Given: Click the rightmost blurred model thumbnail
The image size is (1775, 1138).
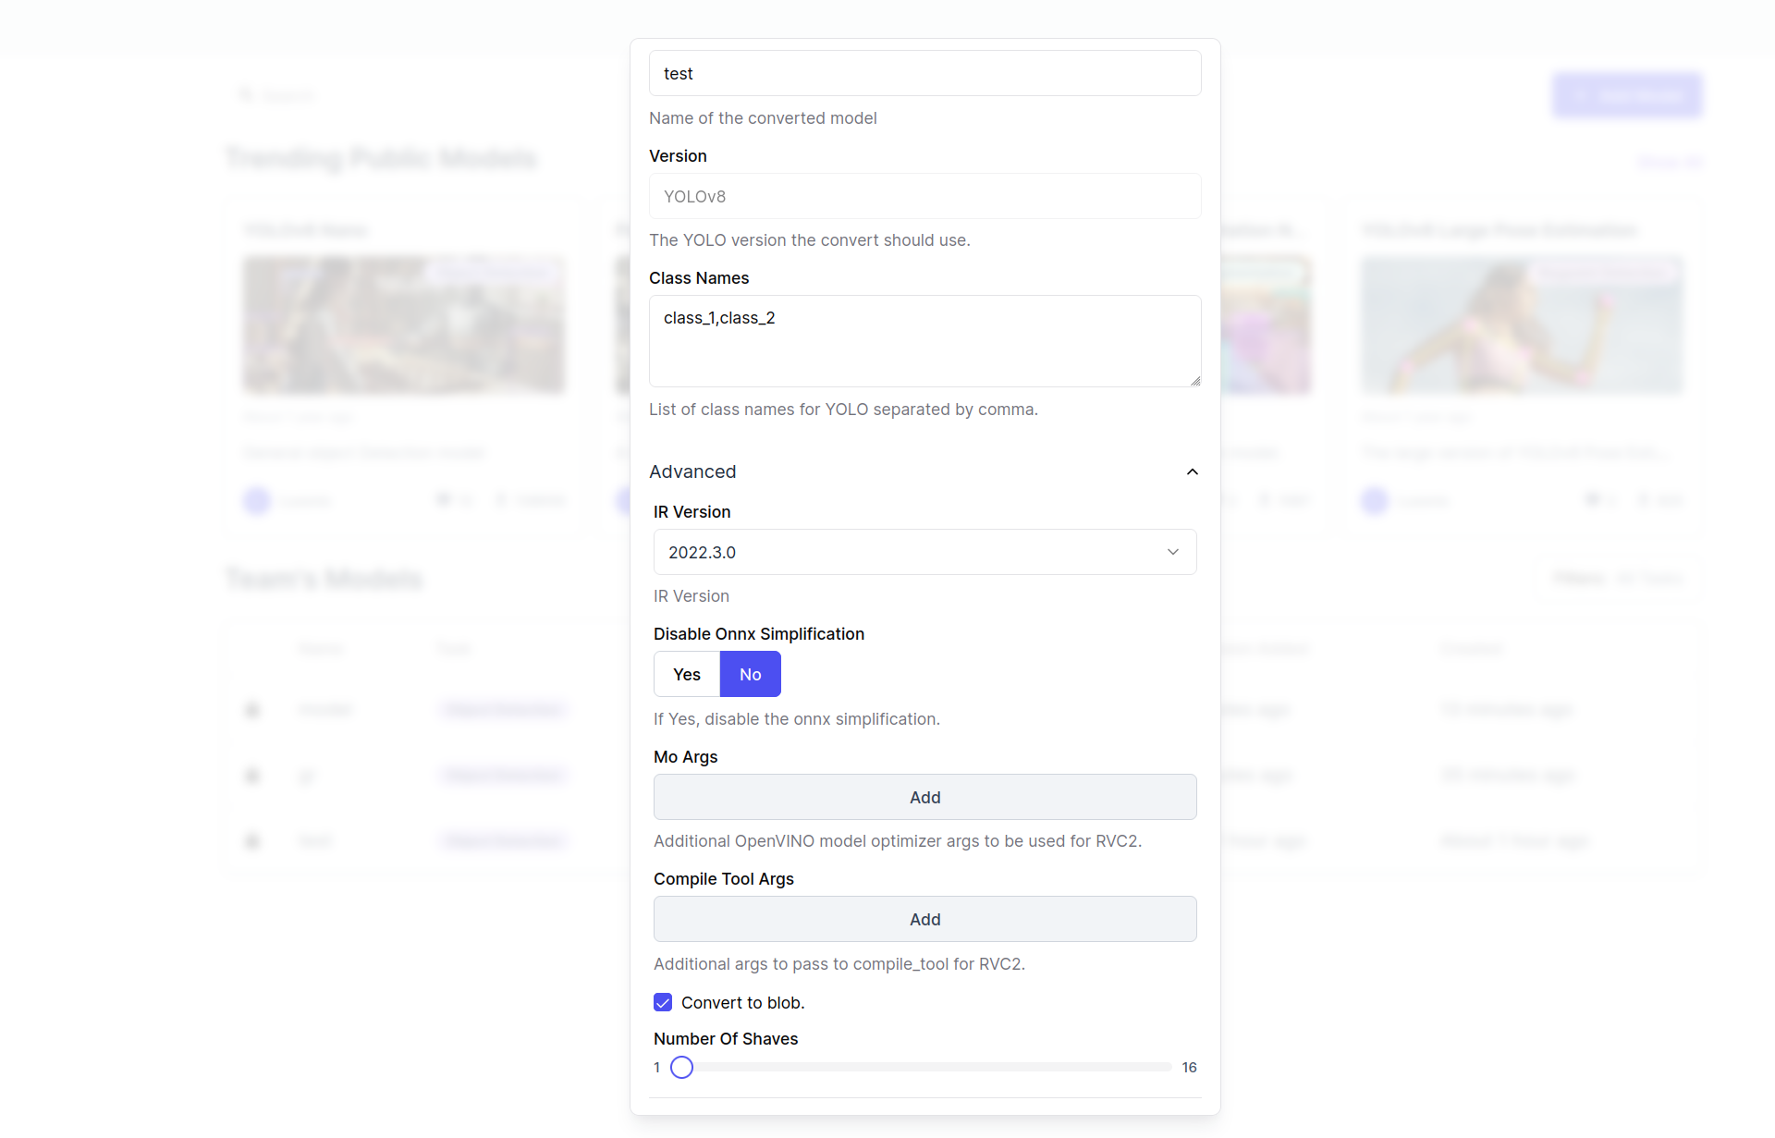Looking at the screenshot, I should [1521, 325].
